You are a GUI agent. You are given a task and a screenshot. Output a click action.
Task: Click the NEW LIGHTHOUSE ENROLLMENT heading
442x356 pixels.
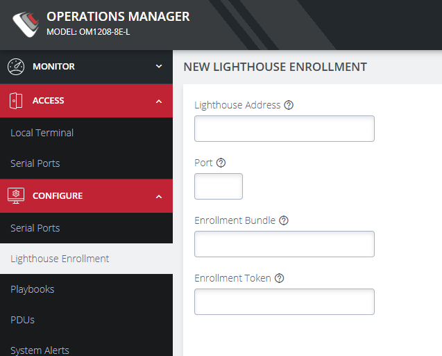tap(275, 67)
